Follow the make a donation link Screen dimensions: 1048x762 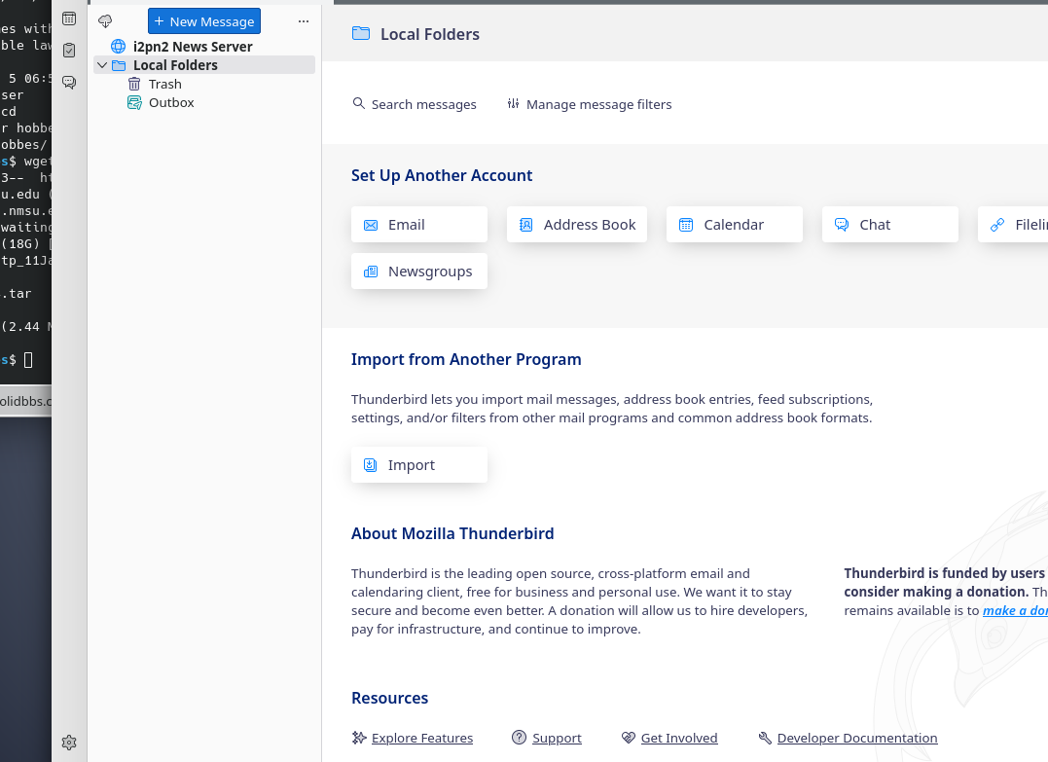click(x=1015, y=610)
